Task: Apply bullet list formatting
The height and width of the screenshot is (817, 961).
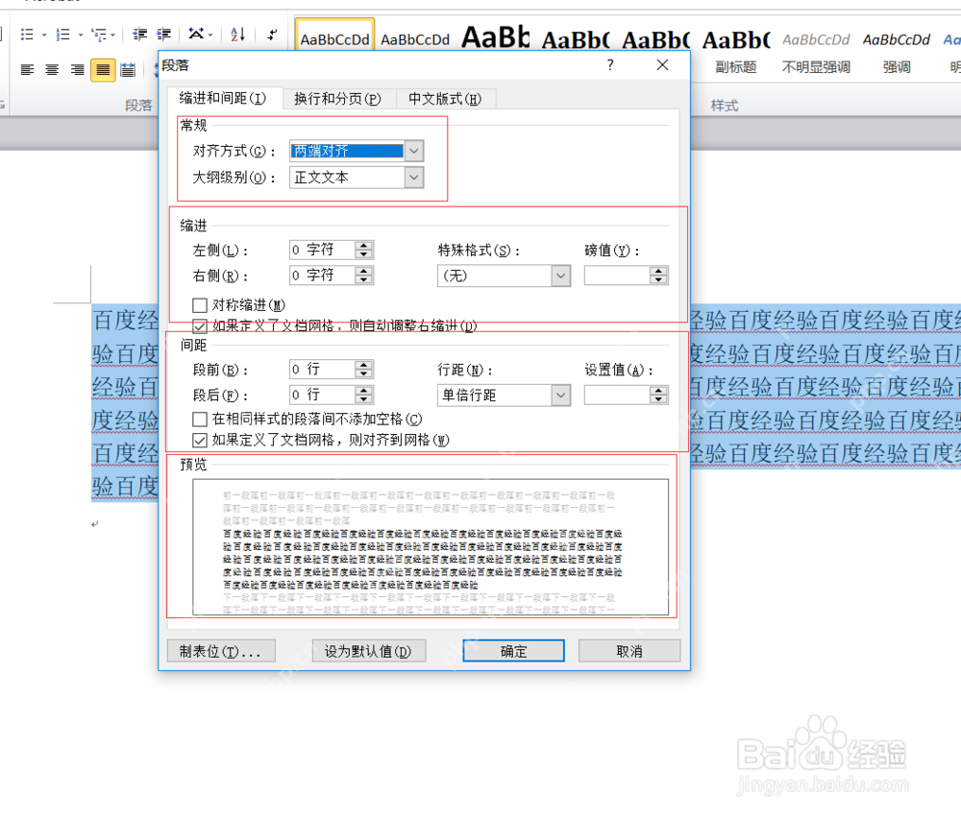Action: click(x=27, y=35)
